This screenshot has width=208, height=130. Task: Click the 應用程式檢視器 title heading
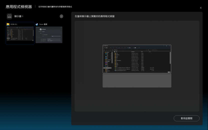point(19,7)
